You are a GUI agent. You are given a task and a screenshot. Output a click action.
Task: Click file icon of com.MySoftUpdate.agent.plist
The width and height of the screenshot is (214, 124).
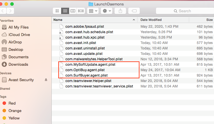click(x=61, y=64)
